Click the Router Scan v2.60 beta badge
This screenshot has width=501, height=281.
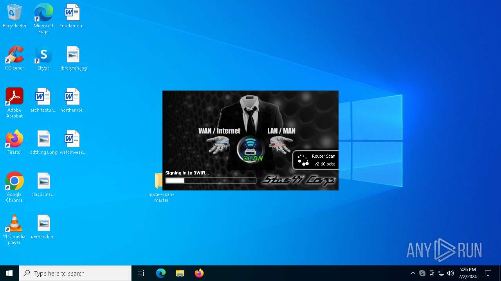tap(315, 160)
